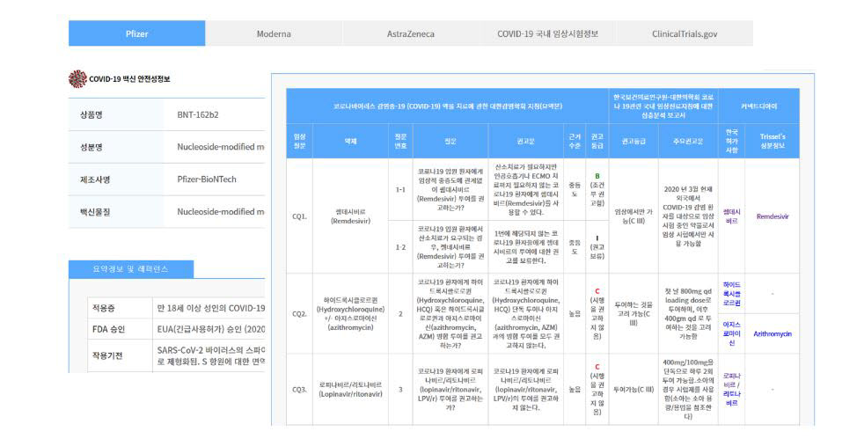Click the 약제 column header
Screen dimensions: 857x439
[x=350, y=141]
